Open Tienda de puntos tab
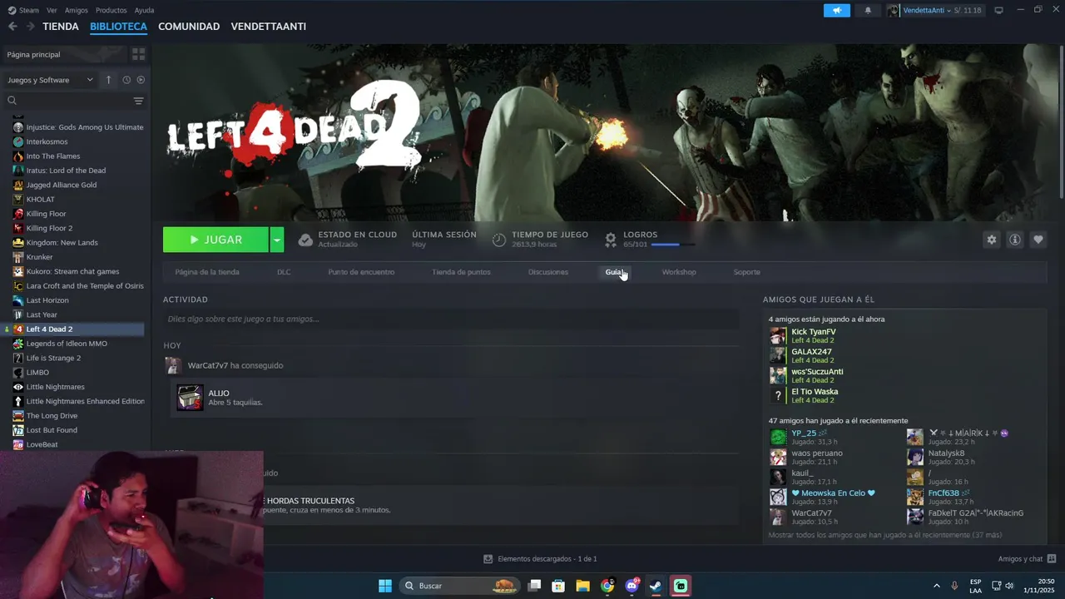 (x=461, y=272)
